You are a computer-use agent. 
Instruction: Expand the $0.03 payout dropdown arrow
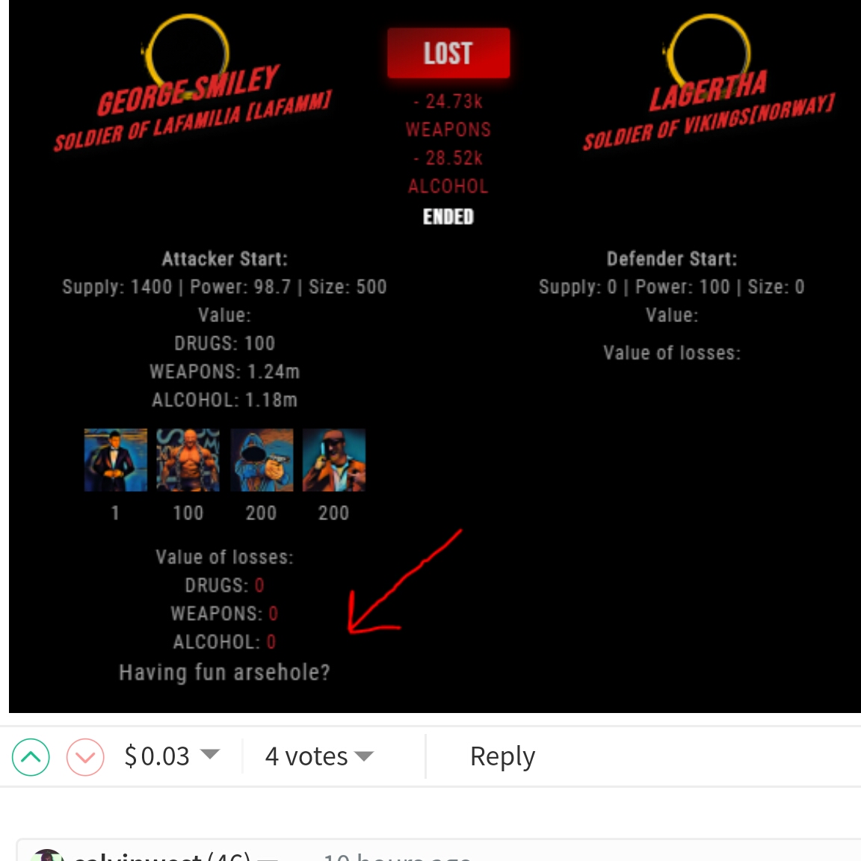pyautogui.click(x=210, y=754)
